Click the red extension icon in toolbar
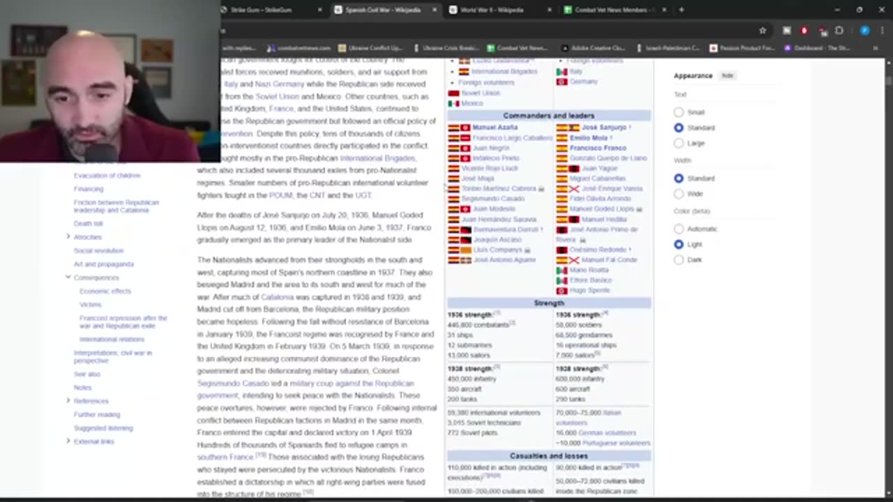The width and height of the screenshot is (893, 502). point(804,31)
